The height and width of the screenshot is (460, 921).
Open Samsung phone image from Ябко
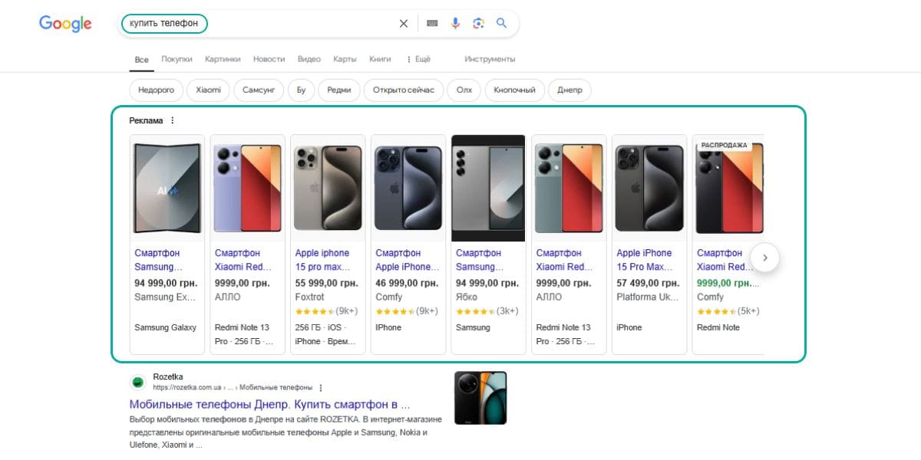tap(488, 189)
